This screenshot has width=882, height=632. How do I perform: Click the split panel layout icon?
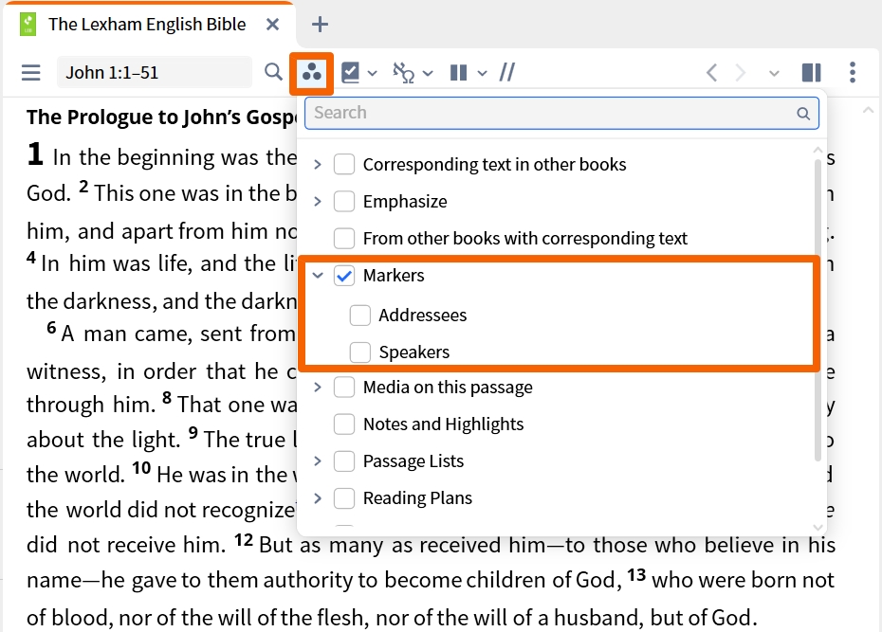(811, 72)
